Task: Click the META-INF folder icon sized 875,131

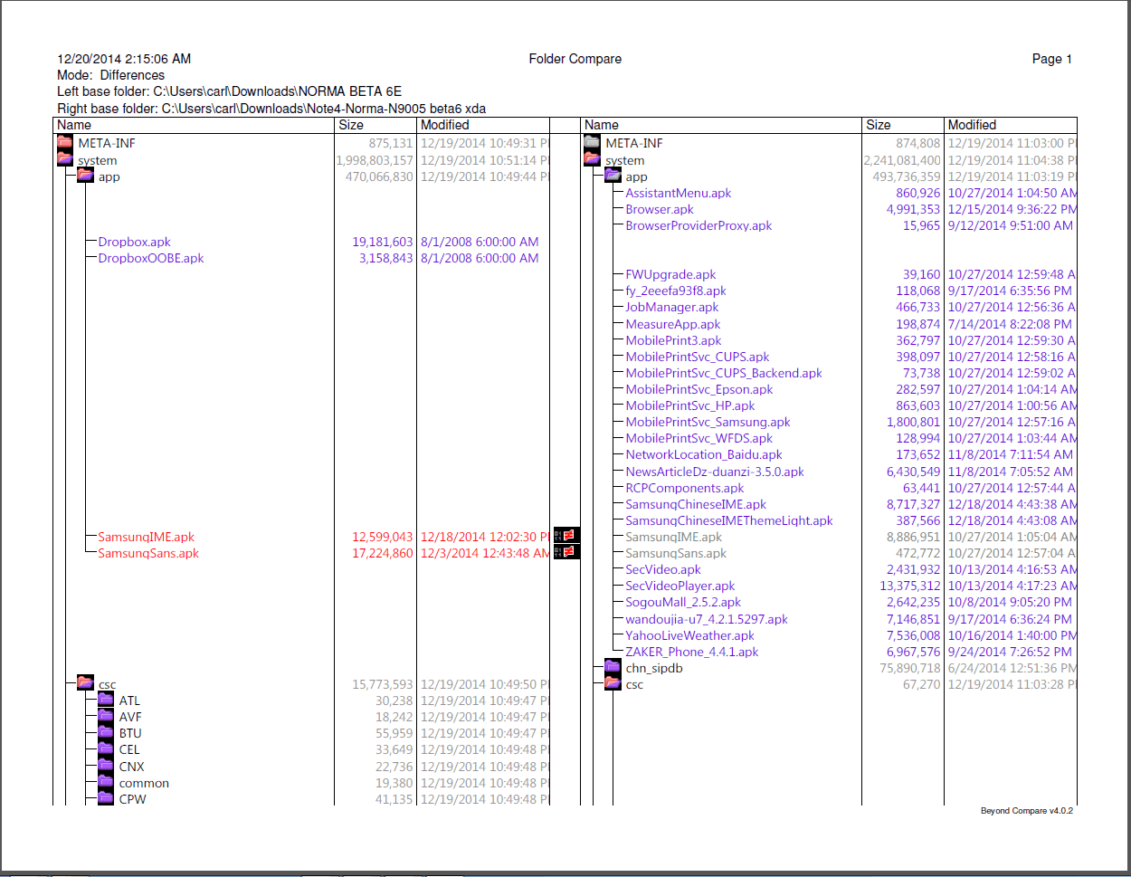Action: coord(65,142)
